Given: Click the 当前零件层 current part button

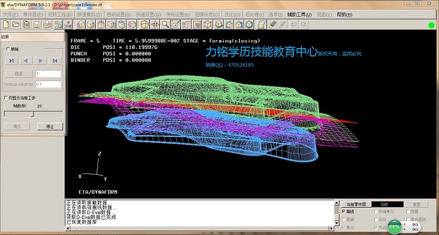Looking at the screenshot, I should 356,204.
